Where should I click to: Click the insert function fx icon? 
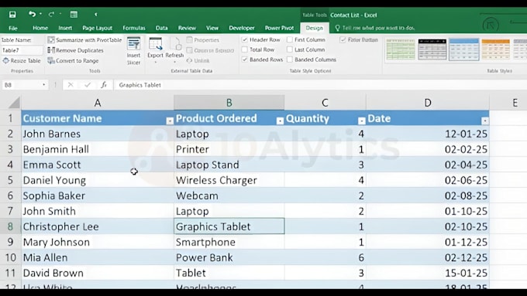[x=104, y=85]
